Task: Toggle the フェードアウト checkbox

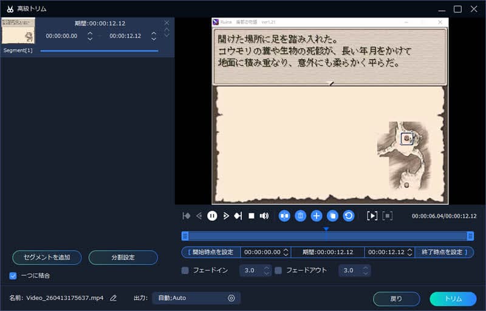Action: (x=278, y=270)
